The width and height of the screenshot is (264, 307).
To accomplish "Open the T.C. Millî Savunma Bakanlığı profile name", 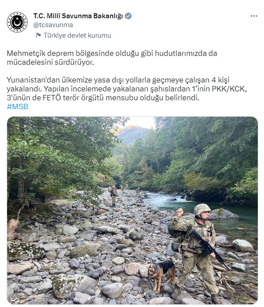I will click(78, 16).
